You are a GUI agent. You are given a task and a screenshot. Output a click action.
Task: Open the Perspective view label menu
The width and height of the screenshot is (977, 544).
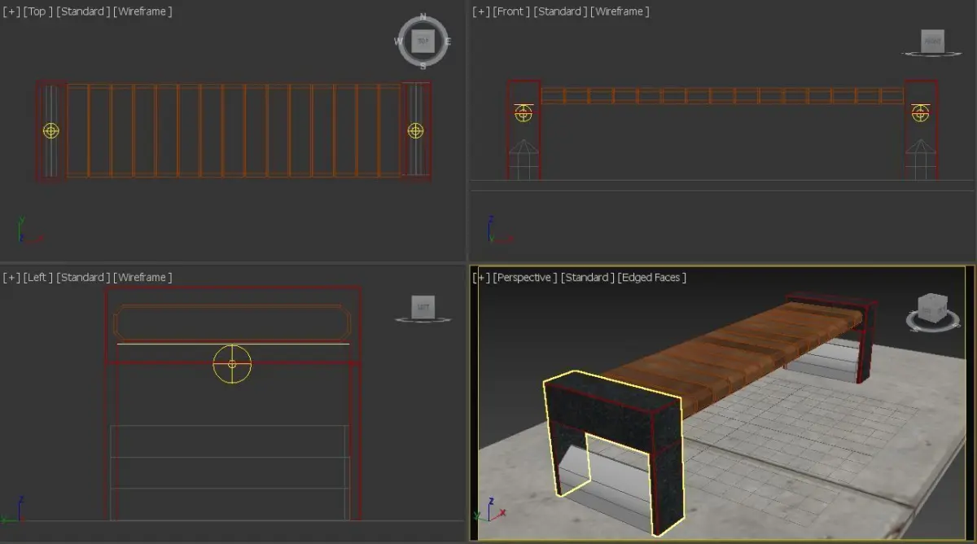[525, 278]
